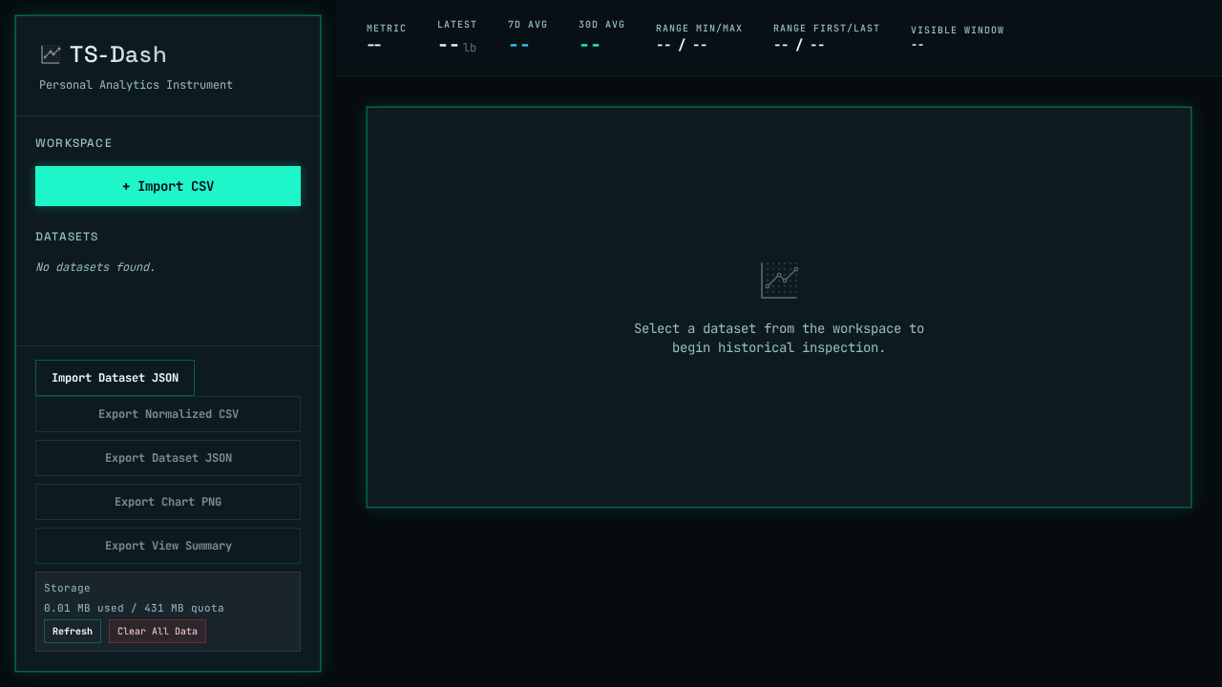
Task: Click Export Dataset JSON button
Action: point(168,458)
